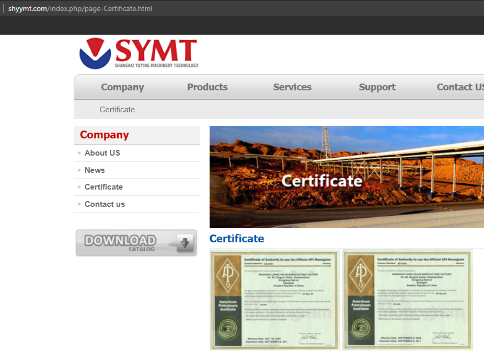Click the red Company sidebar heading
The width and height of the screenshot is (484, 352).
pos(105,135)
